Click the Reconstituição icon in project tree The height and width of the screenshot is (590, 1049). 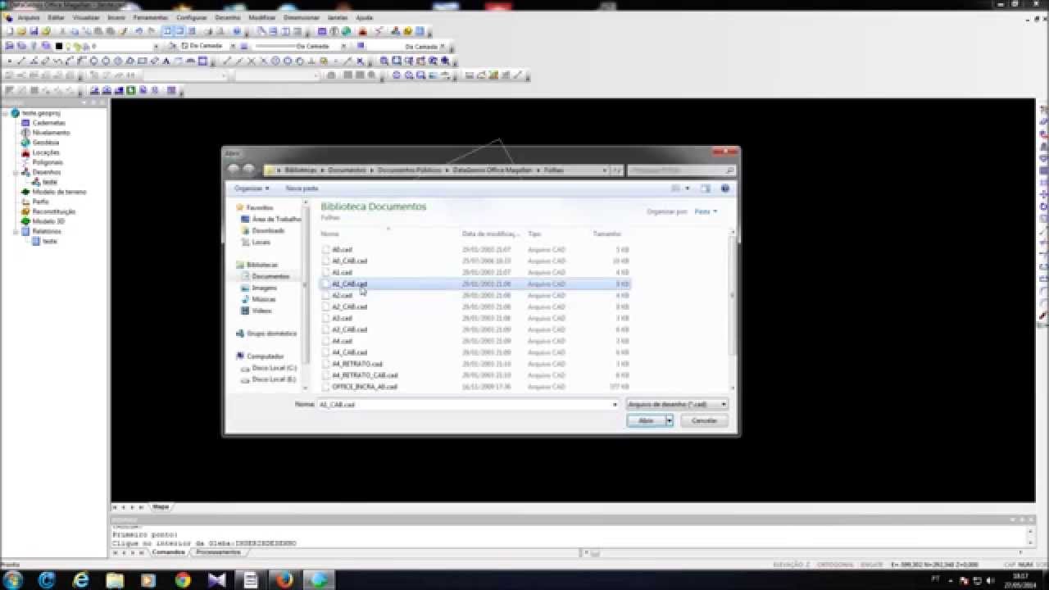coord(25,211)
